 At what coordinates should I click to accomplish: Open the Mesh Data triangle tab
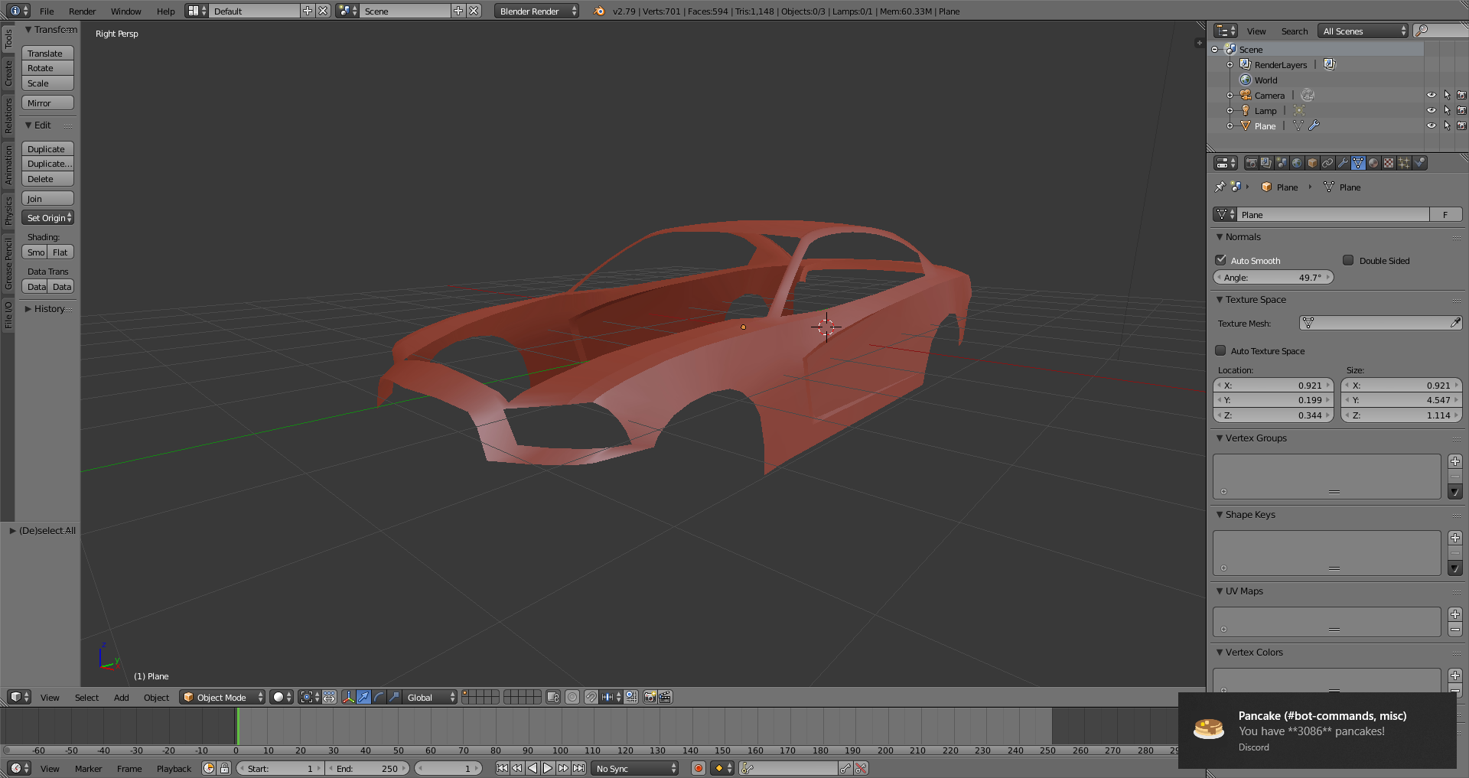[1358, 163]
